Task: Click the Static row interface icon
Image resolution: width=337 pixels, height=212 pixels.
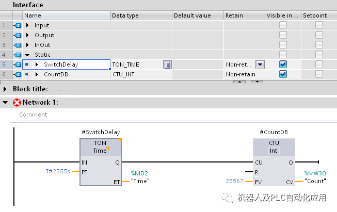Action: pyautogui.click(x=17, y=55)
